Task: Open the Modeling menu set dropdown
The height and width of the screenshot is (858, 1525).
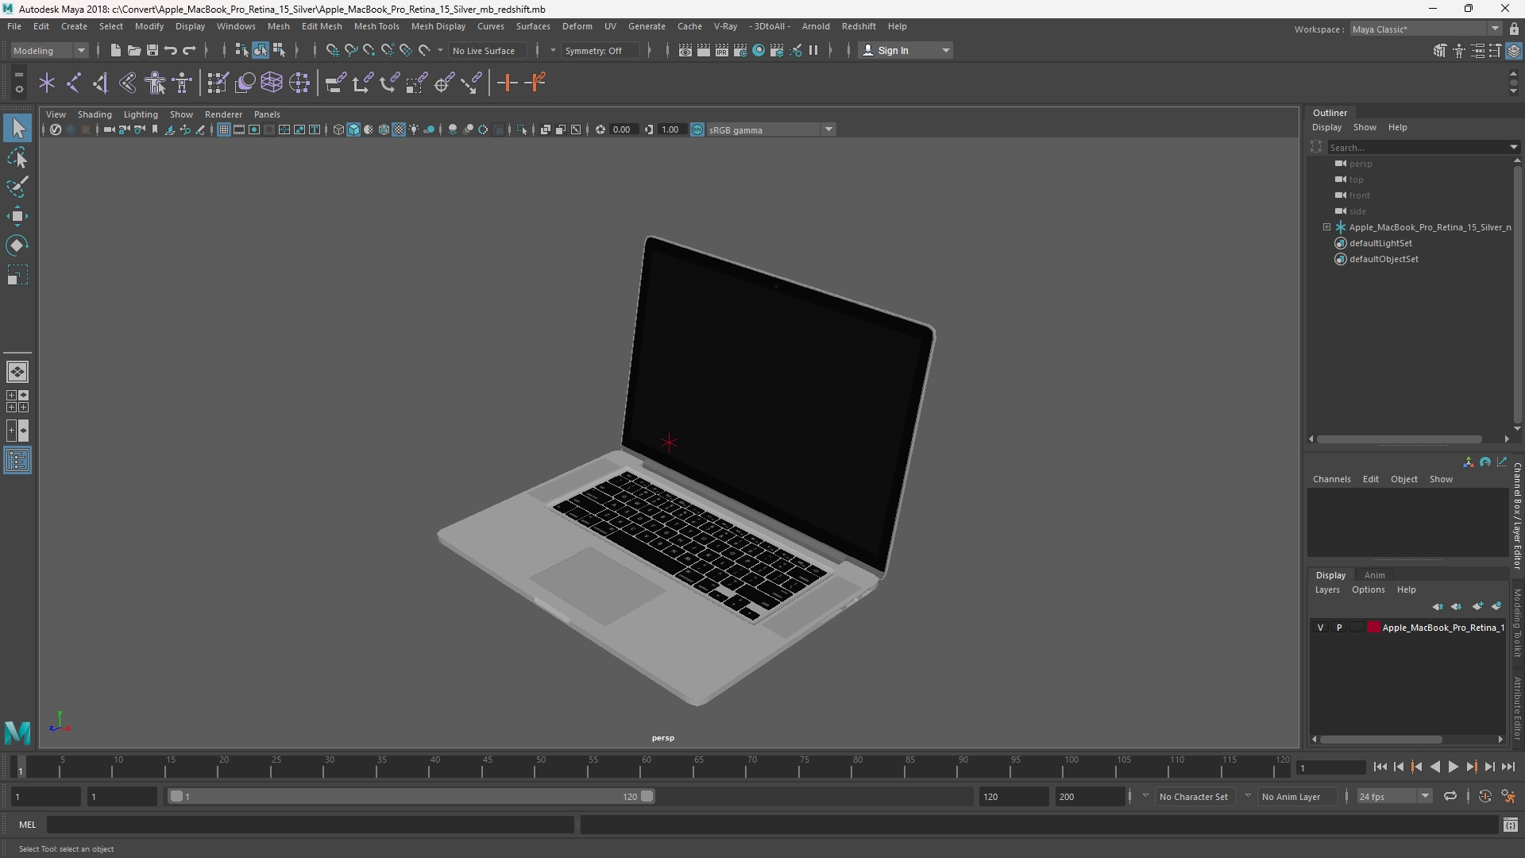Action: pyautogui.click(x=49, y=50)
